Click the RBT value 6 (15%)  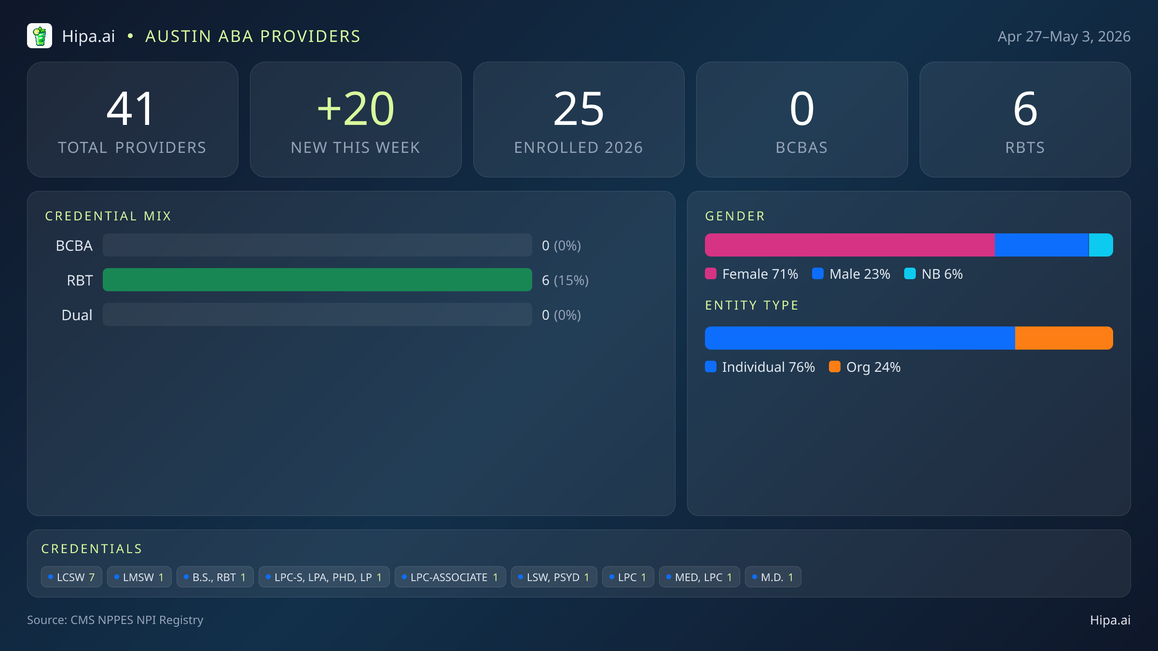point(565,280)
